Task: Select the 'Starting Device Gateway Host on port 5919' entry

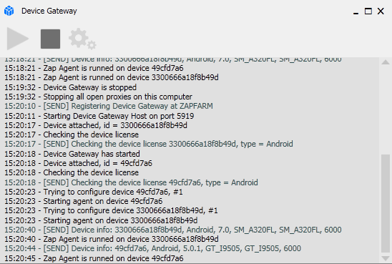Action: click(x=99, y=116)
